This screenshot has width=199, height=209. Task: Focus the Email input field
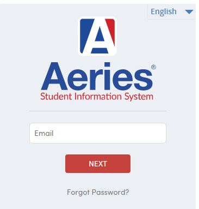tap(98, 133)
